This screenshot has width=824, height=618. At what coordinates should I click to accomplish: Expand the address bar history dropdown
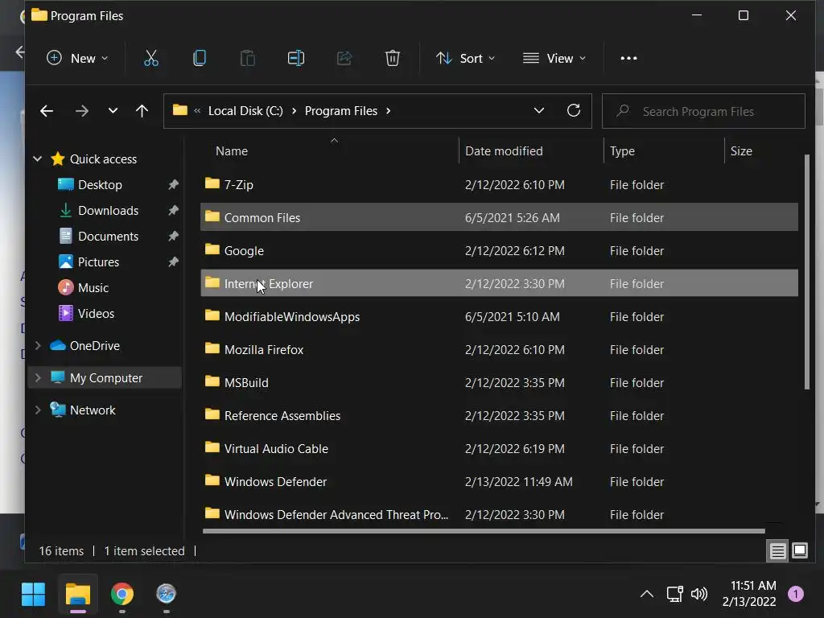point(538,110)
